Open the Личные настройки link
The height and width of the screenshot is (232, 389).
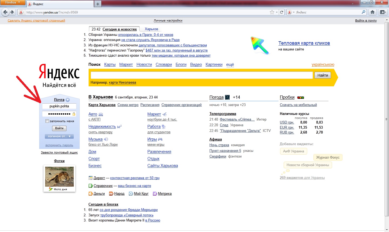click(168, 21)
